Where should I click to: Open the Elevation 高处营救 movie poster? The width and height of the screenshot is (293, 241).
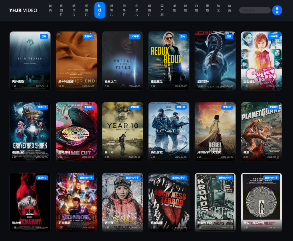point(169,131)
